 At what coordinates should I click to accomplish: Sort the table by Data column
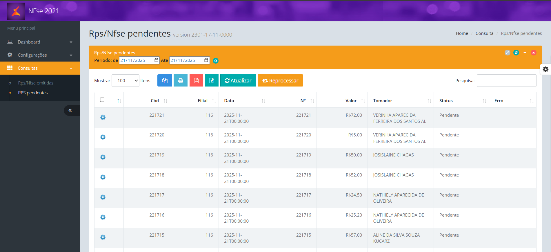coord(243,100)
